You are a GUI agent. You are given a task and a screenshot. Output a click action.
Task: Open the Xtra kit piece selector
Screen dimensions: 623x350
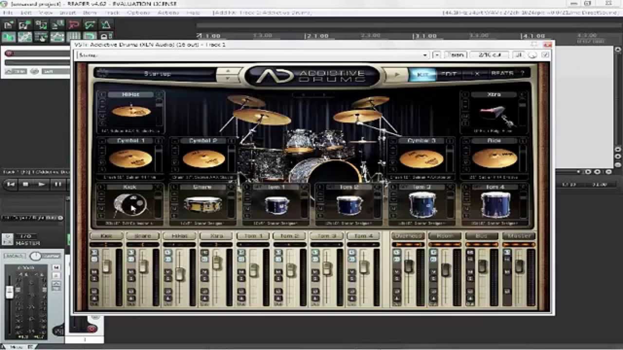pos(494,94)
